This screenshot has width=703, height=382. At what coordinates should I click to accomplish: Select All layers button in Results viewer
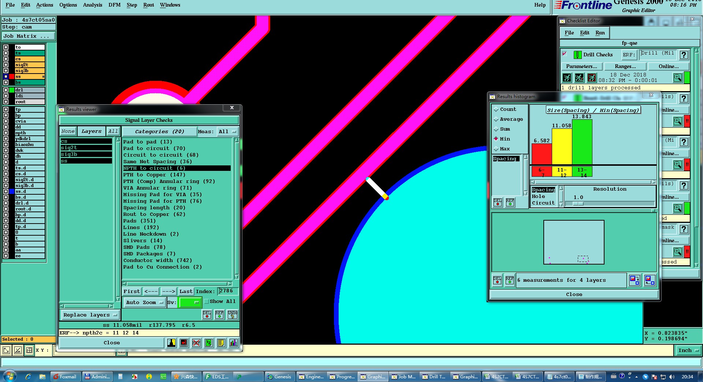113,131
